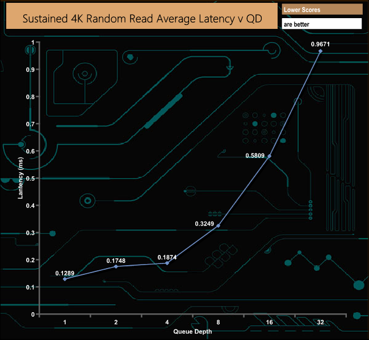Select the data point at queue depth 8

tap(218, 226)
